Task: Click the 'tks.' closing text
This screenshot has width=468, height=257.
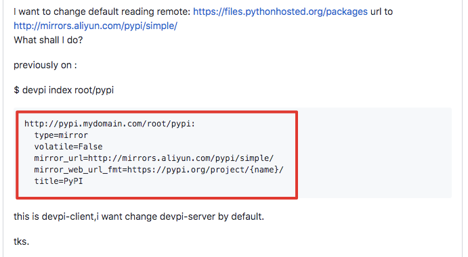Action: pos(22,241)
